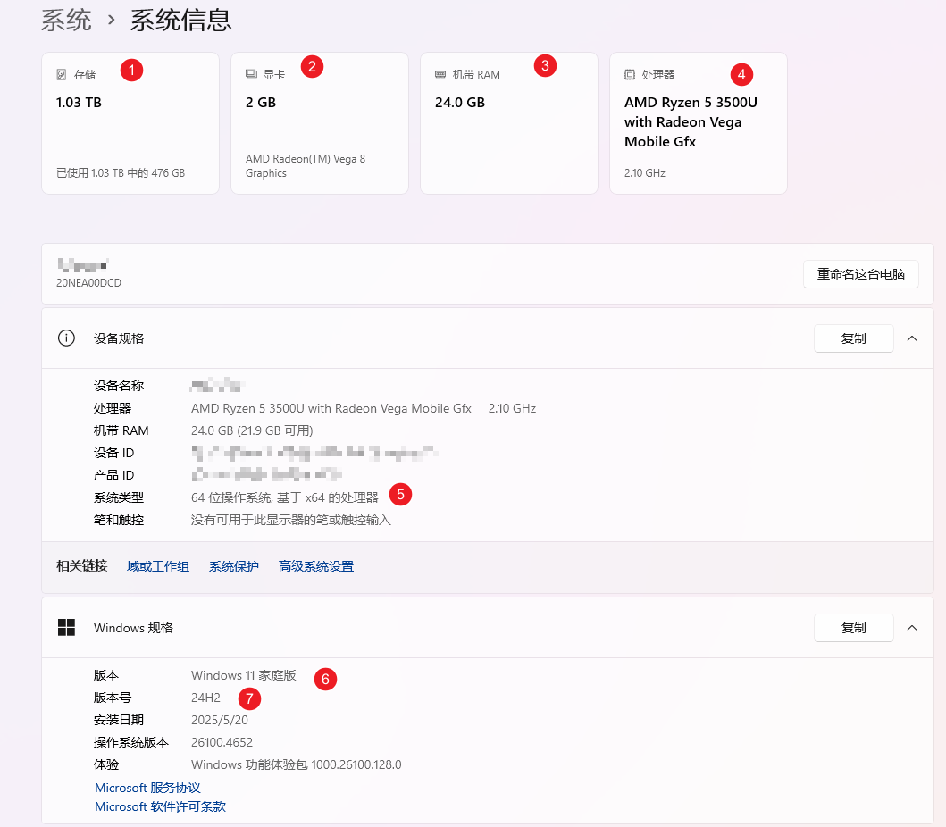This screenshot has width=946, height=827.
Task: Collapse the device specifications section
Action: point(912,338)
